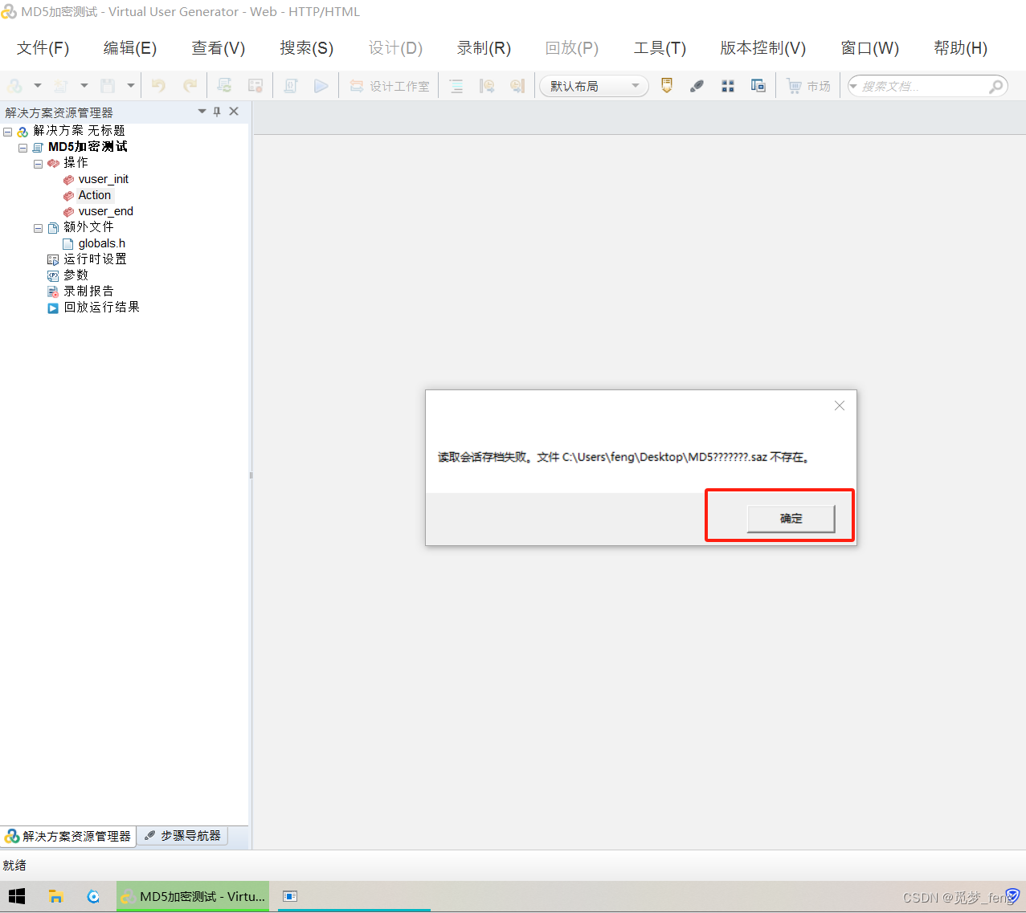Select vuser_end in the solution tree

[x=106, y=211]
